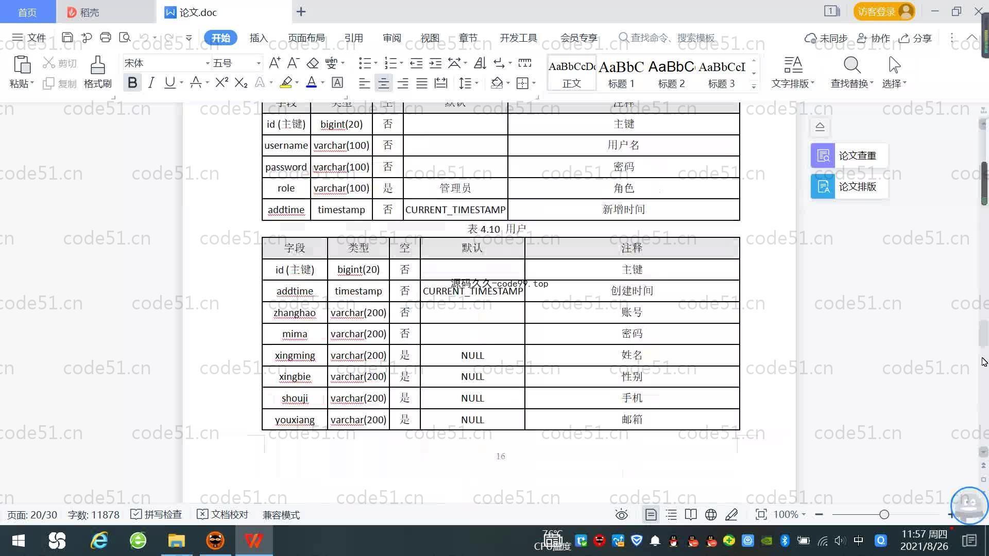Viewport: 989px width, 556px height.
Task: Increase indent icon
Action: point(435,63)
